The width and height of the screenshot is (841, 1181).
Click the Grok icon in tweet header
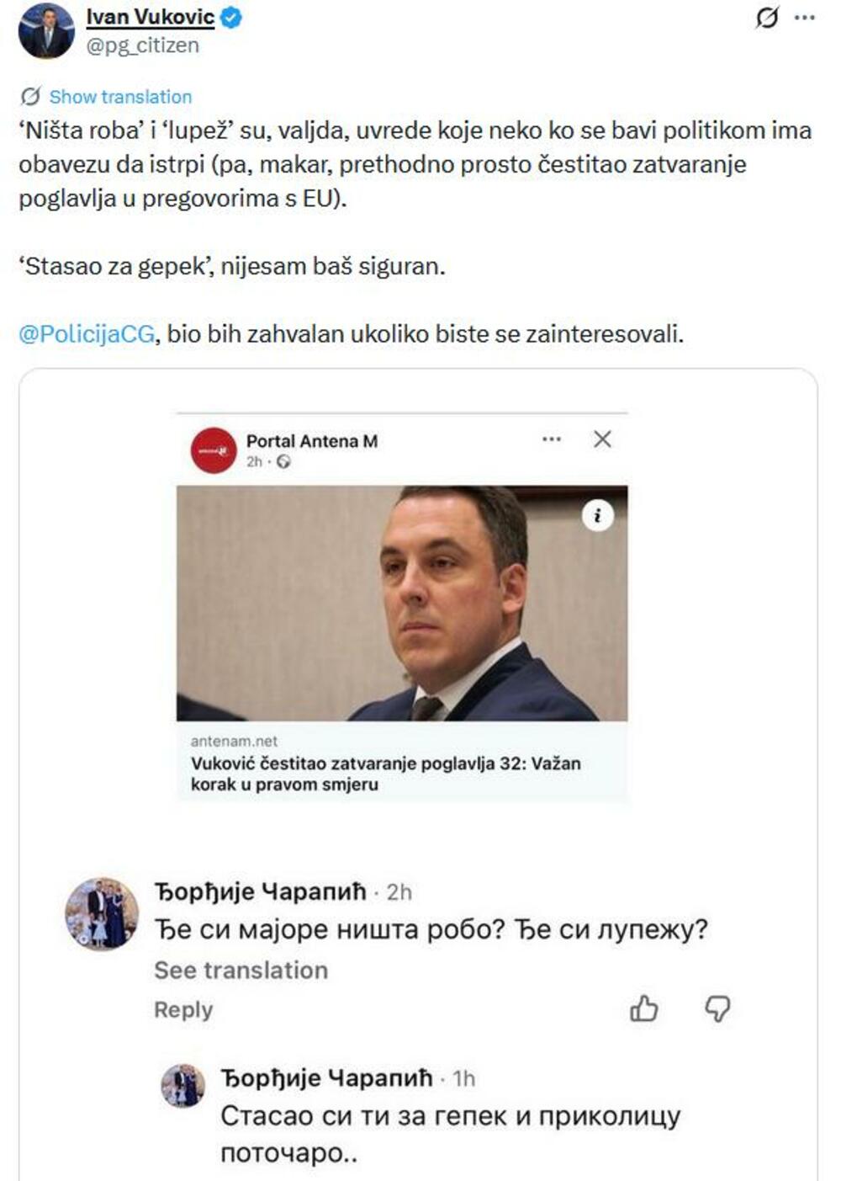(766, 18)
